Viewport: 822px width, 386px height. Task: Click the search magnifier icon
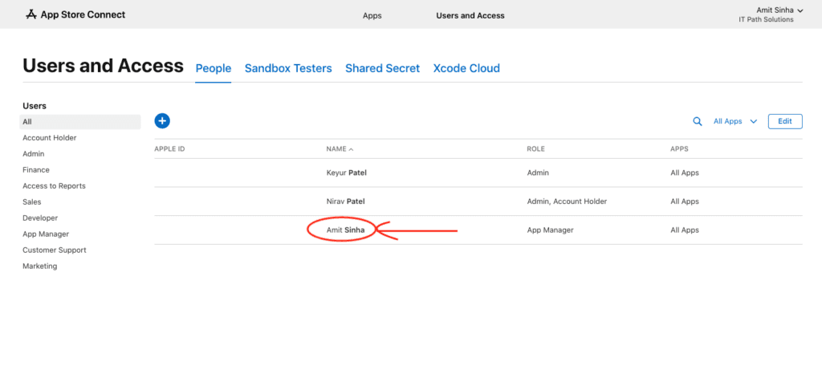coord(698,122)
